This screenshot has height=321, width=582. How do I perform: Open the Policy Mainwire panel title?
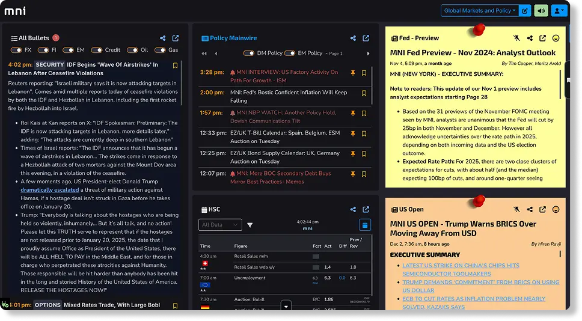pos(233,38)
